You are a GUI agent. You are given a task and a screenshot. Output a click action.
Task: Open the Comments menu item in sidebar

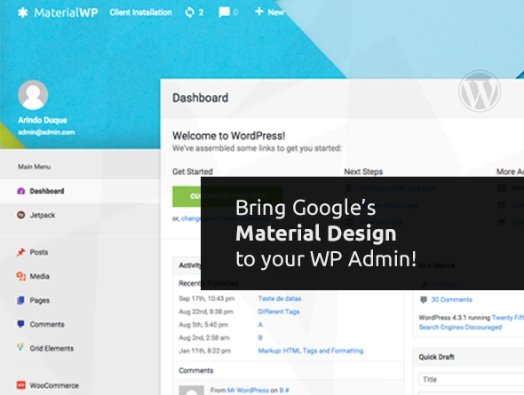click(x=41, y=324)
